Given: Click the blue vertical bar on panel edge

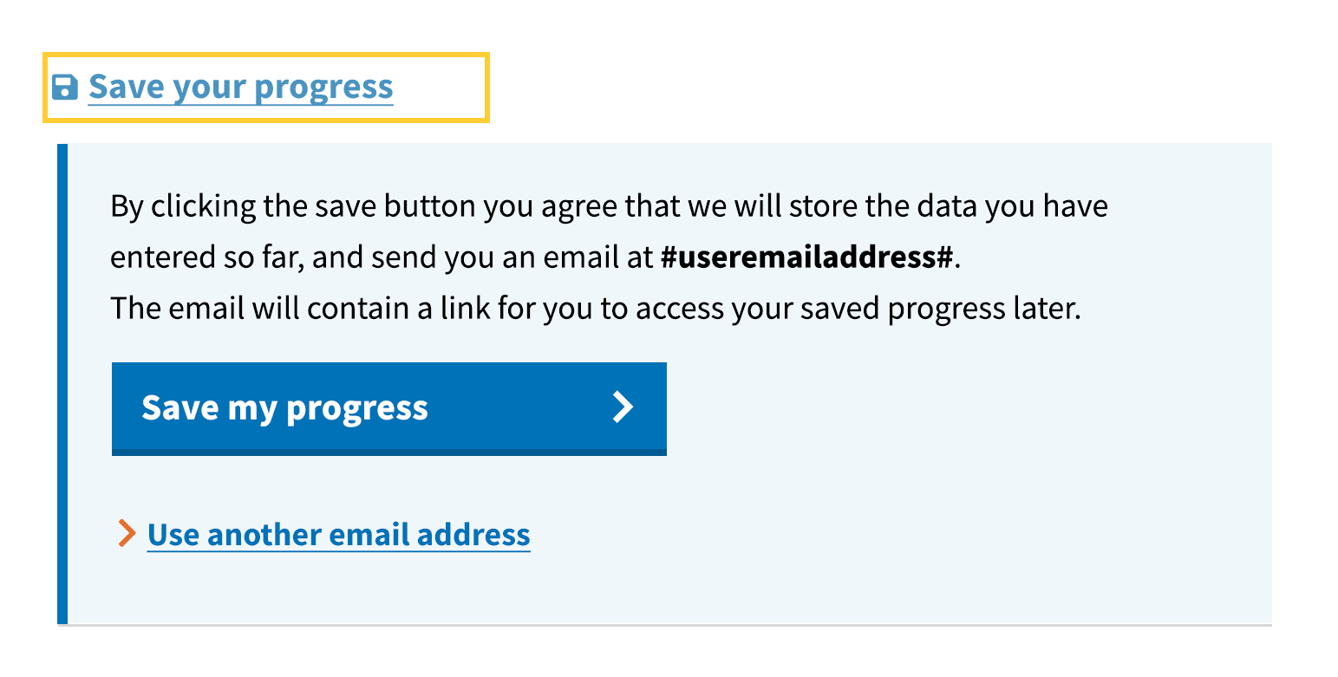Looking at the screenshot, I should pyautogui.click(x=62, y=383).
